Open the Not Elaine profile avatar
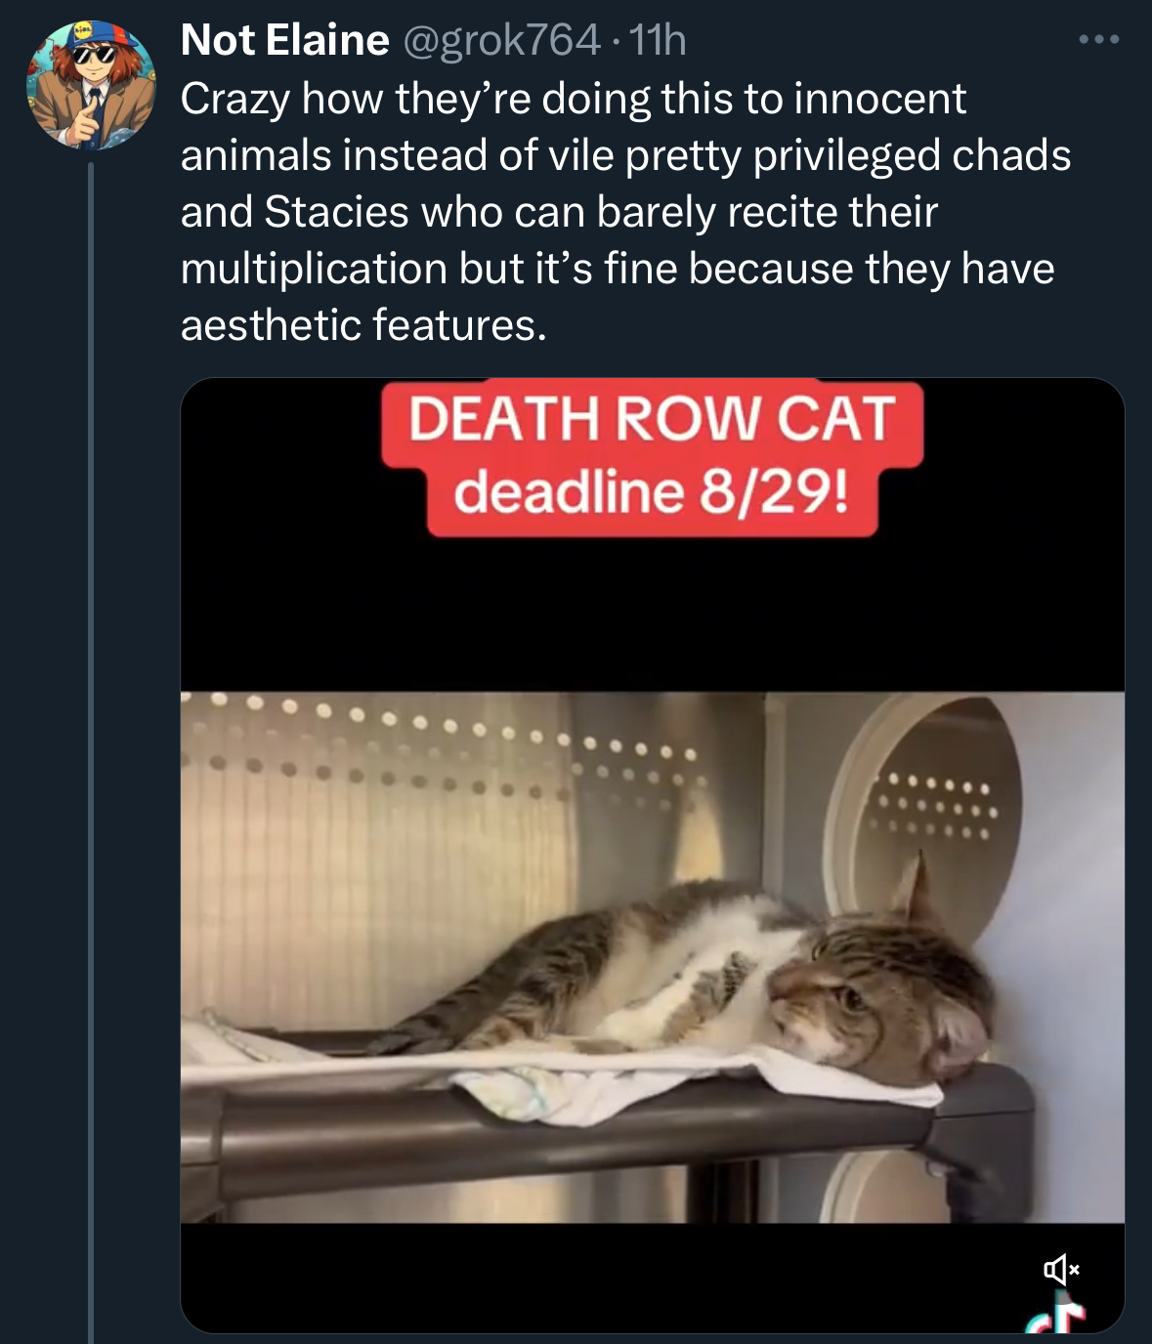 (x=91, y=85)
